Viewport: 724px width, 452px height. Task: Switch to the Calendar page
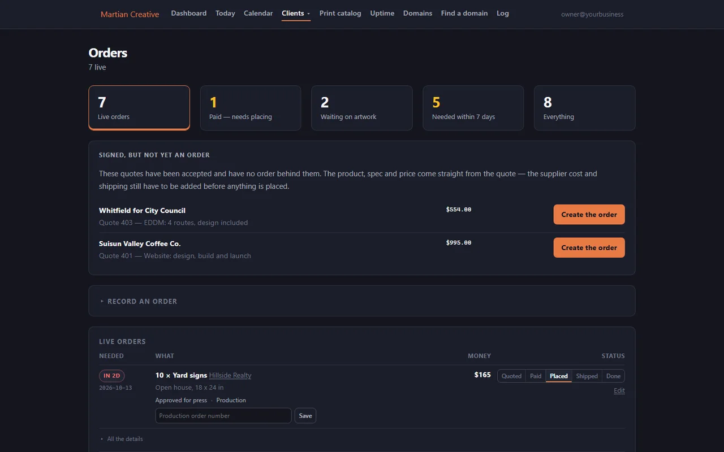258,13
